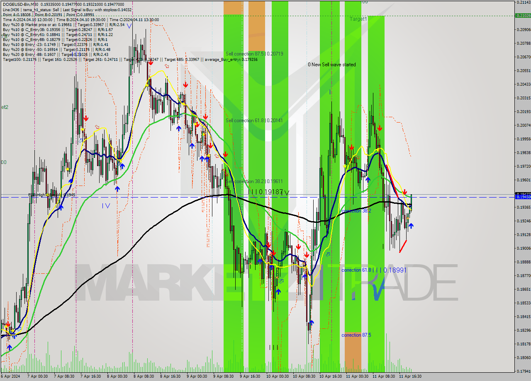Screen dimensions: 531x381
Task: Click the 0.18651 price axis label
Action: tap(524, 289)
